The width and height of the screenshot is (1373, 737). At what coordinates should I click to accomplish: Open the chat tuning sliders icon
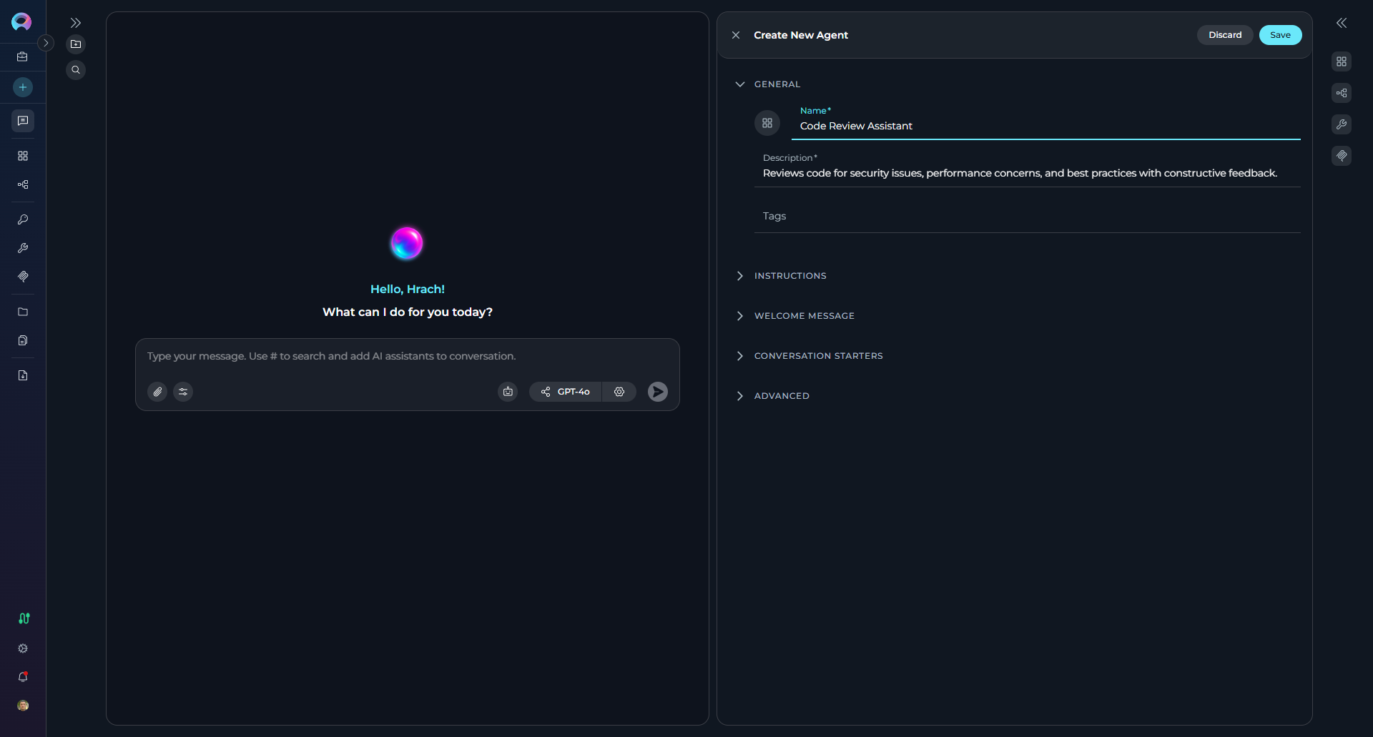183,392
